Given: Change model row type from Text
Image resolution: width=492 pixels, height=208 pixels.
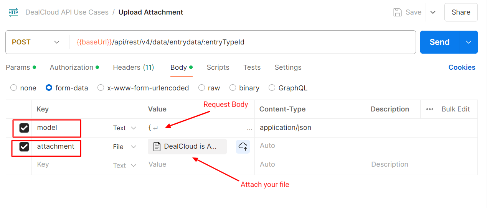Looking at the screenshot, I should 125,128.
